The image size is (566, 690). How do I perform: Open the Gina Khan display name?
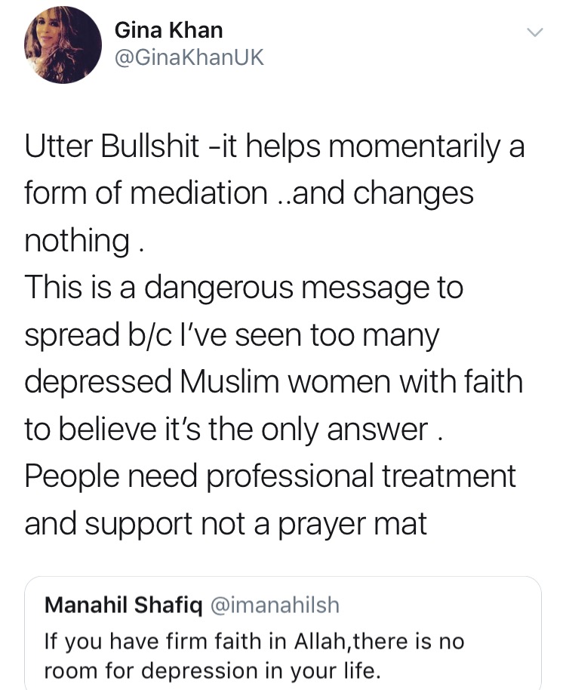[x=169, y=30]
